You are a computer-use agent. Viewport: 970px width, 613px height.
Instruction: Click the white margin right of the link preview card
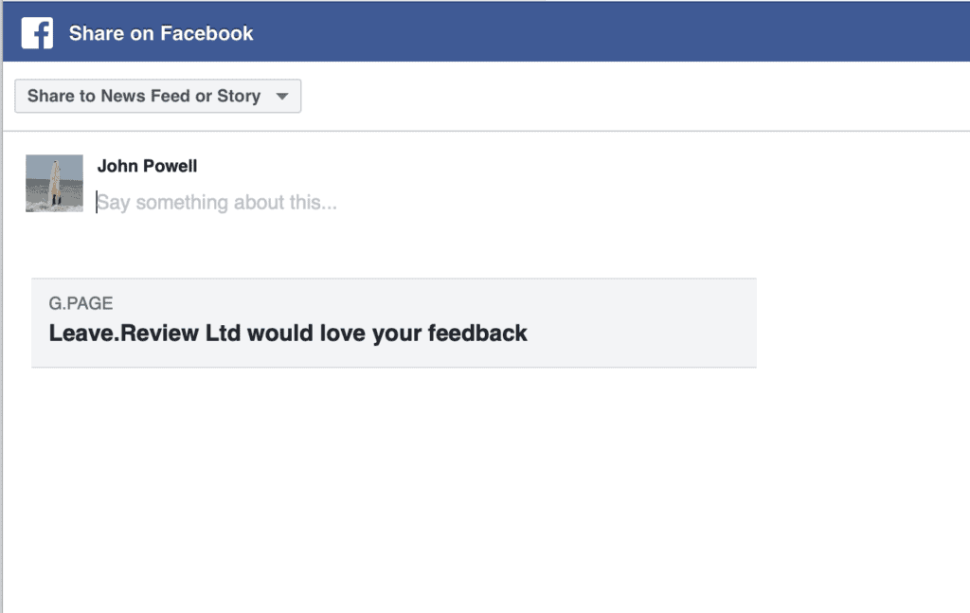[862, 322]
